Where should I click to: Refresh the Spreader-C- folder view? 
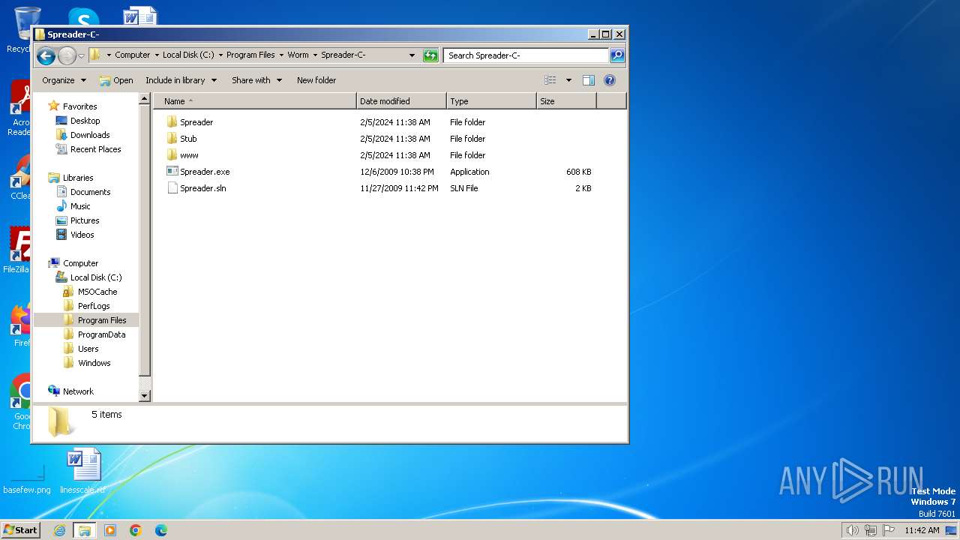[430, 55]
